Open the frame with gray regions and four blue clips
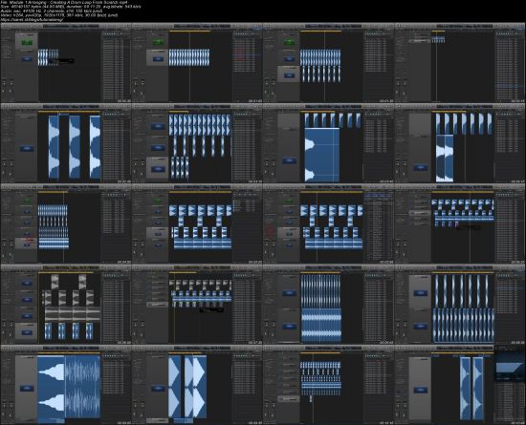 point(66,305)
